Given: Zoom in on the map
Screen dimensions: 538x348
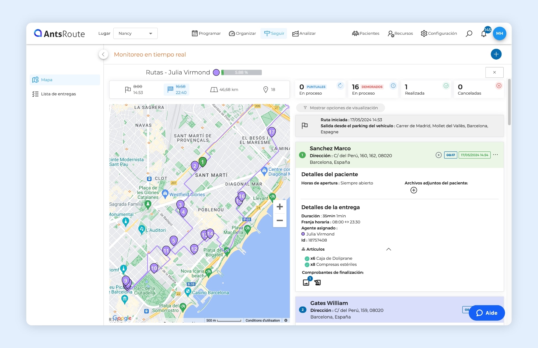Looking at the screenshot, I should [280, 207].
